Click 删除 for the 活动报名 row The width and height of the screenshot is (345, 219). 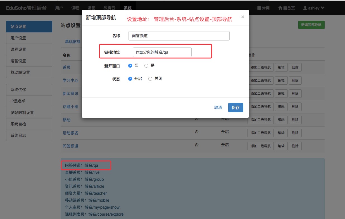(x=295, y=133)
